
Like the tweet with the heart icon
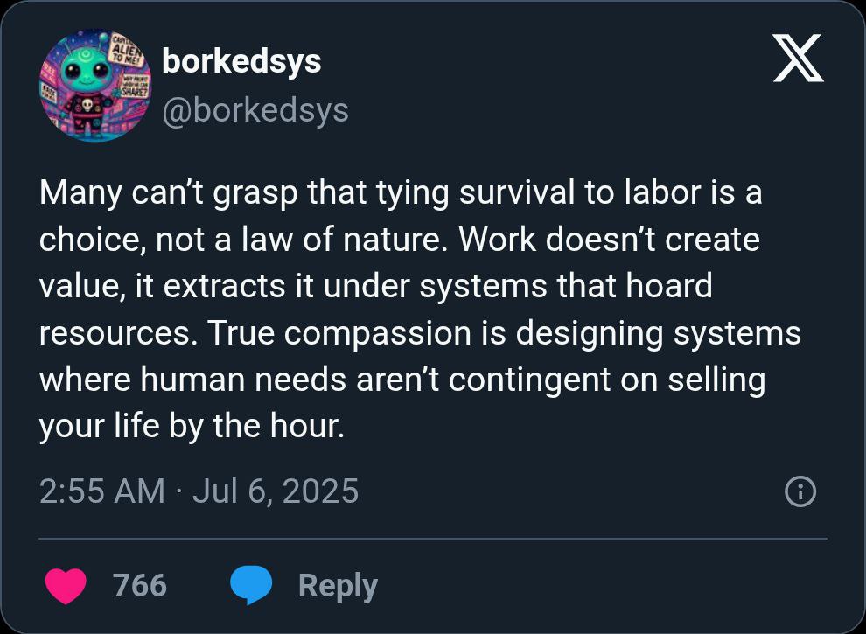tap(66, 585)
